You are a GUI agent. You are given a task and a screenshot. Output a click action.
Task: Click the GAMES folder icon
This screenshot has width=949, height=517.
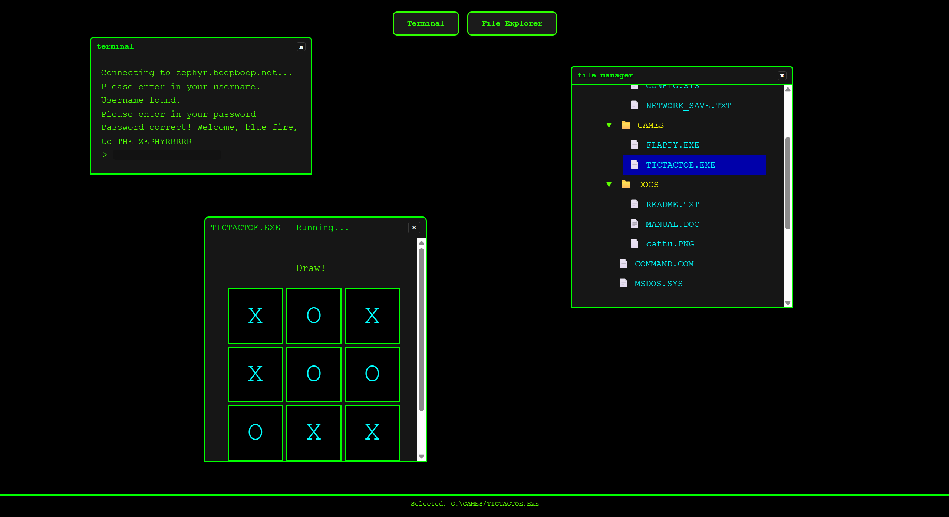click(626, 125)
